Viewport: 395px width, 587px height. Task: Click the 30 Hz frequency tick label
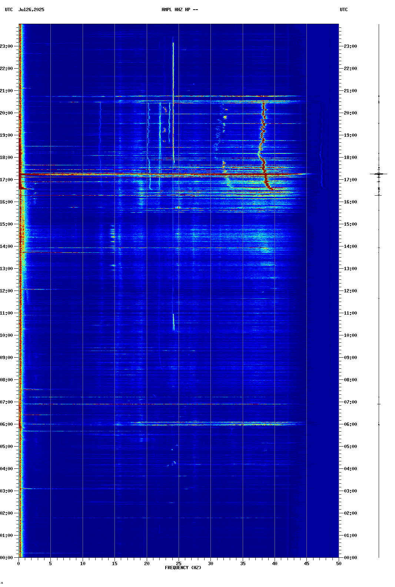pyautogui.click(x=210, y=564)
